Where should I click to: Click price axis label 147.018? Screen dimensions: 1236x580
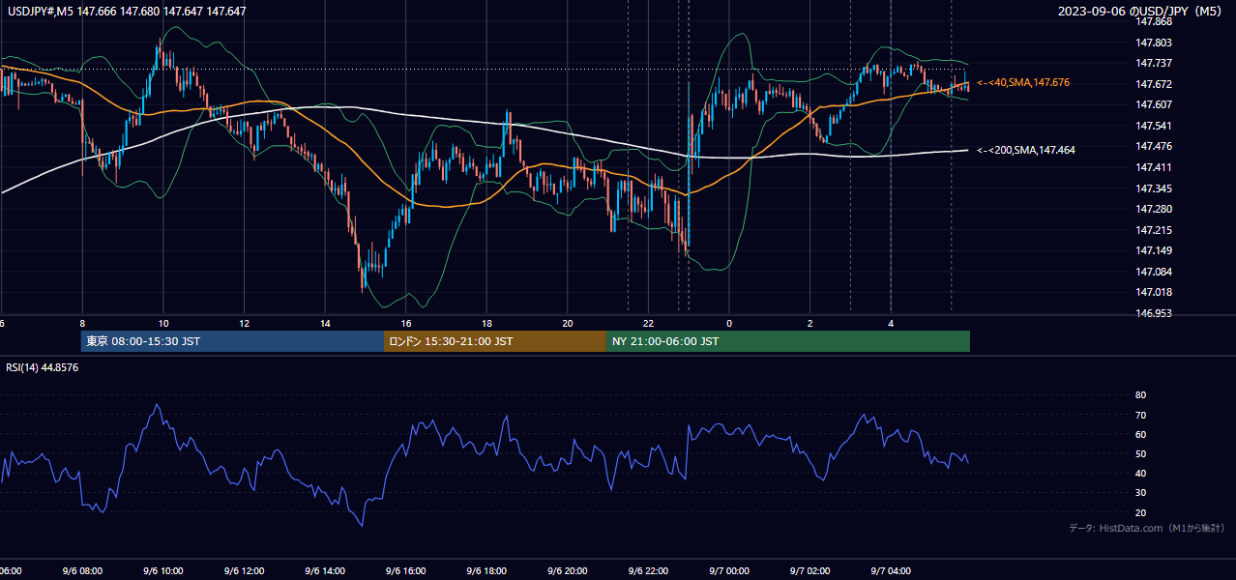click(x=1155, y=292)
